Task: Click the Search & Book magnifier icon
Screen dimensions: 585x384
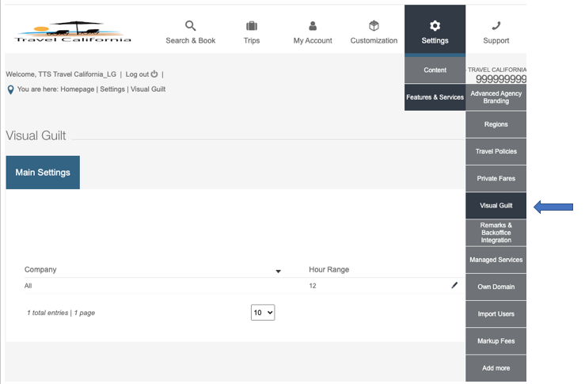Action: (x=190, y=26)
